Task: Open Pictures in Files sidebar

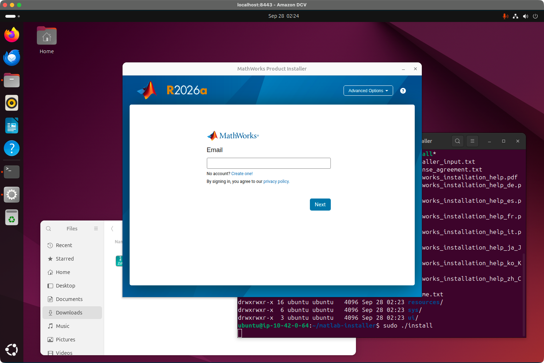Action: coord(72,340)
